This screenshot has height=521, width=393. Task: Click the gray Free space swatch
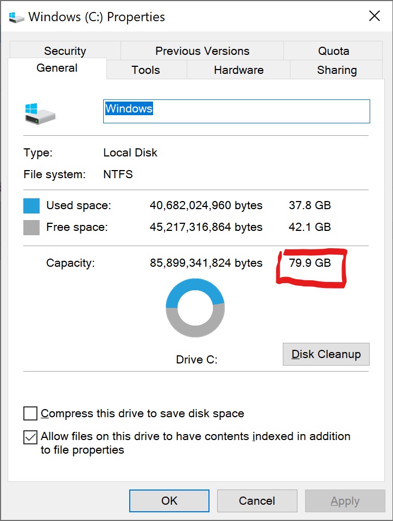tap(31, 228)
